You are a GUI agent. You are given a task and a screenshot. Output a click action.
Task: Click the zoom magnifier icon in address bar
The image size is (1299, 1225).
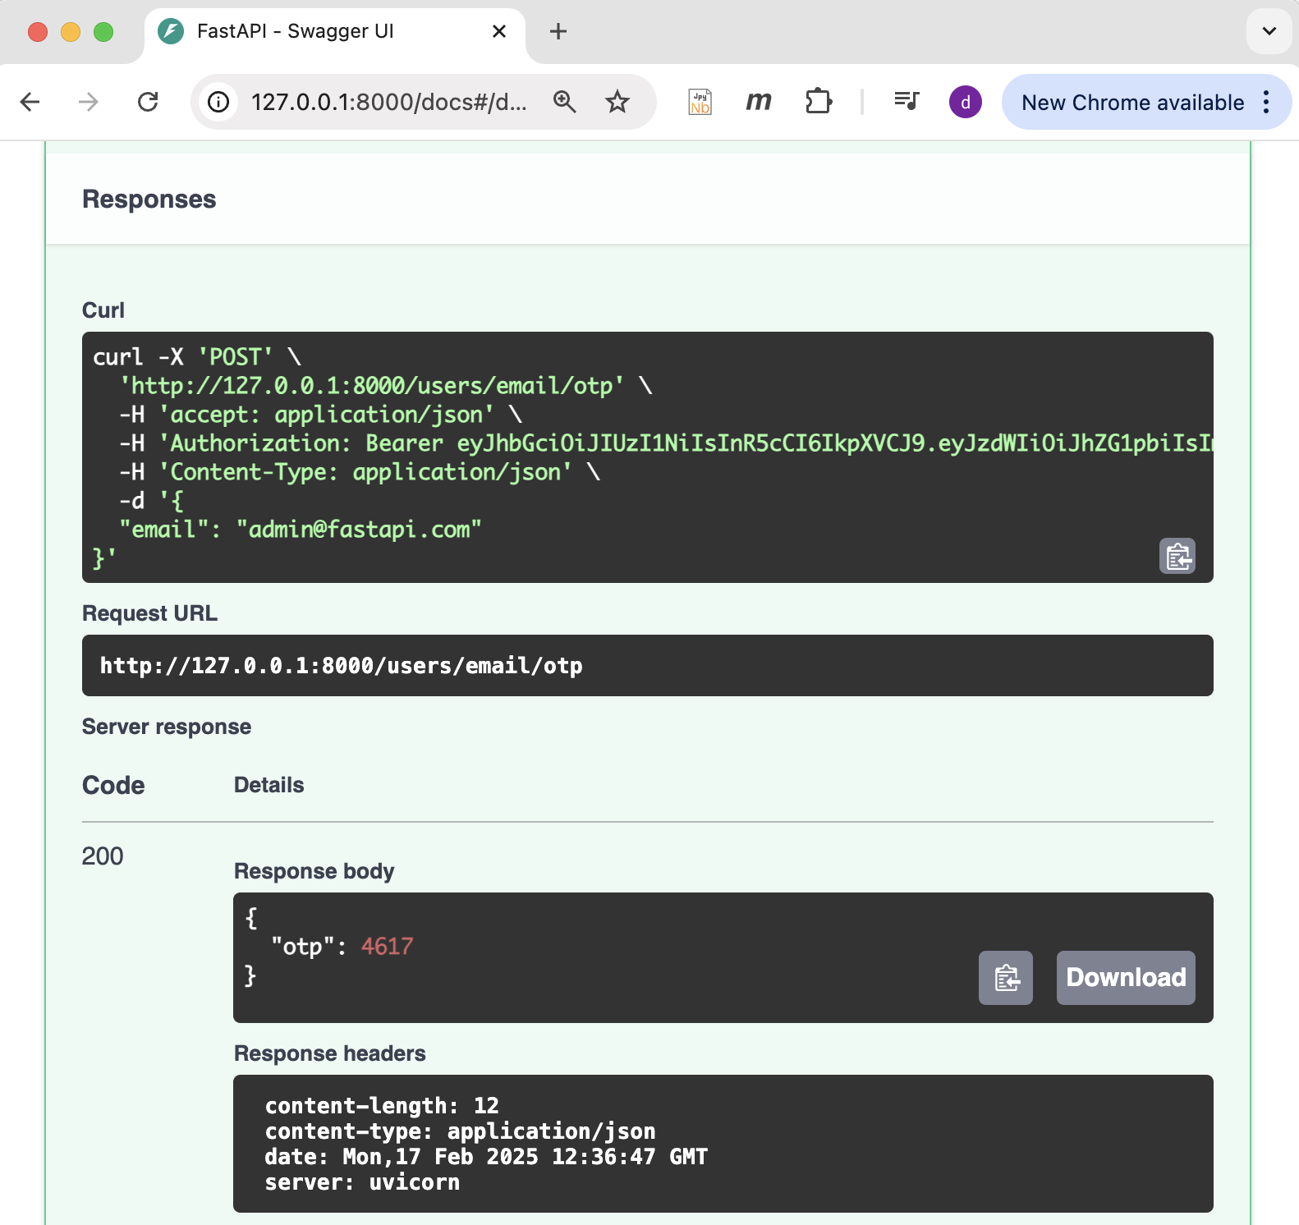coord(565,102)
